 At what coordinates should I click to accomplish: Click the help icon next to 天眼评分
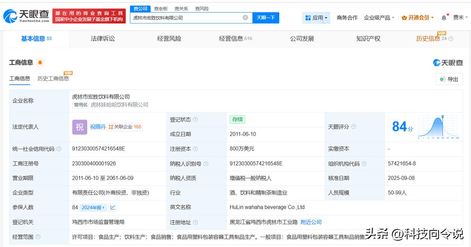coord(354,127)
